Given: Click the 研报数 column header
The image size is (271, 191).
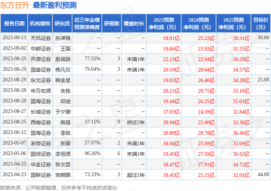Looking at the screenshot, I should tap(112, 24).
